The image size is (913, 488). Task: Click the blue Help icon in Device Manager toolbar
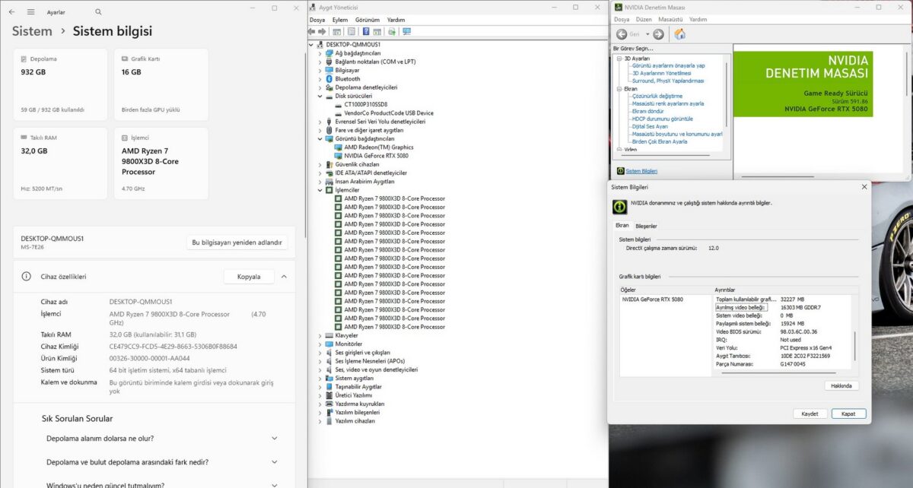(365, 32)
